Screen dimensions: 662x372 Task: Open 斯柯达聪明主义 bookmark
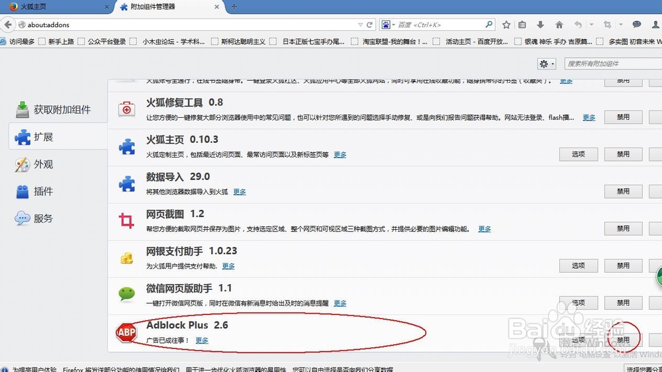(x=238, y=42)
